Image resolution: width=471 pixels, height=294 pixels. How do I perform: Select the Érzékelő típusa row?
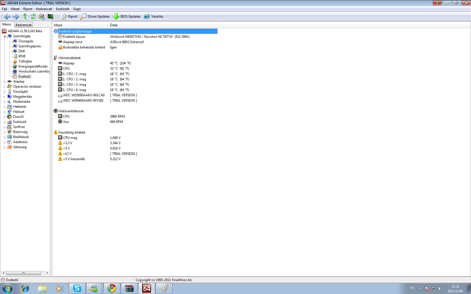point(135,37)
